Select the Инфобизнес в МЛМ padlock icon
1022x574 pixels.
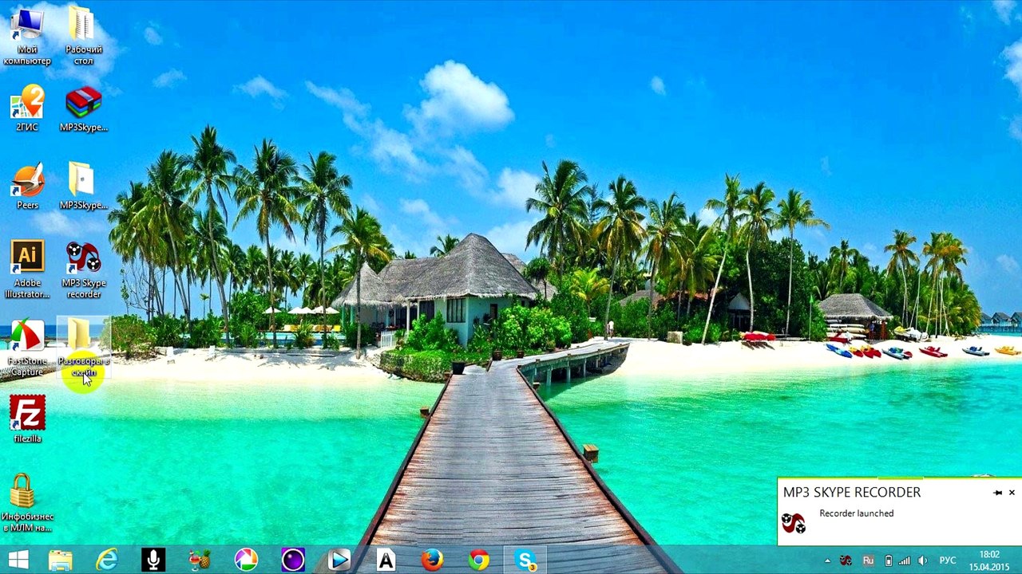27,502
